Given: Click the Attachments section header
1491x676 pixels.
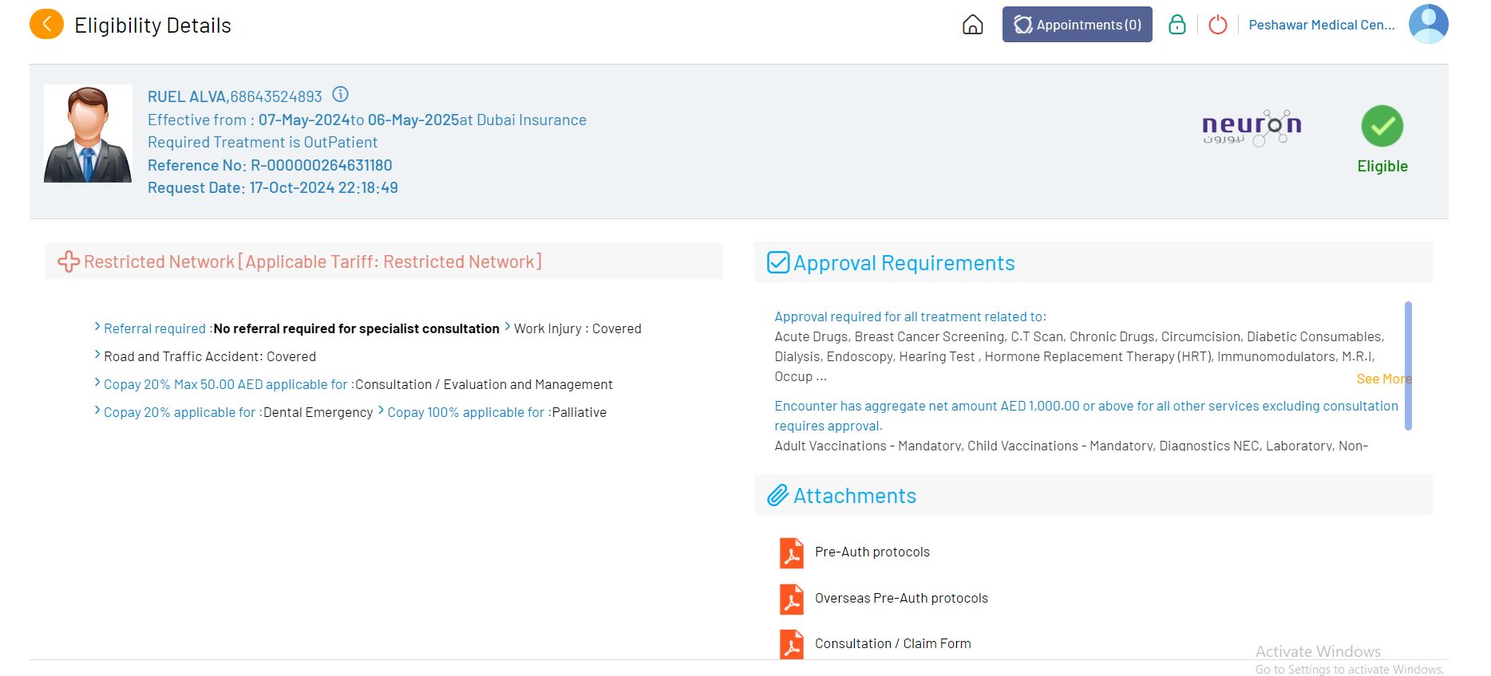Looking at the screenshot, I should click(x=854, y=496).
